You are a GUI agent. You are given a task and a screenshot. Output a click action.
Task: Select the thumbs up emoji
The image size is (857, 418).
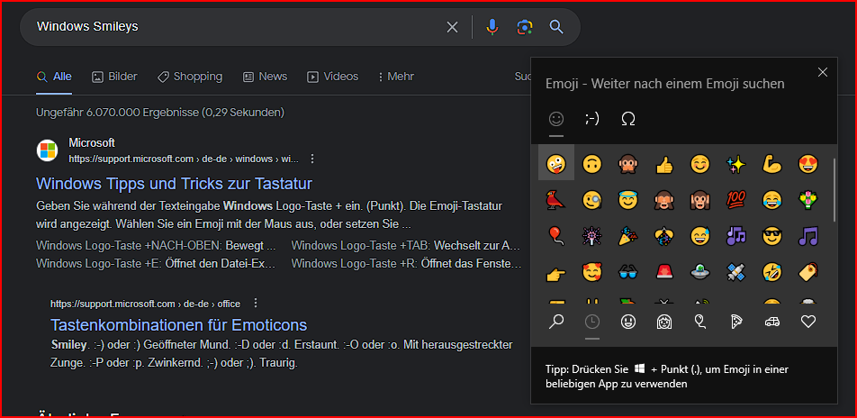pyautogui.click(x=664, y=164)
